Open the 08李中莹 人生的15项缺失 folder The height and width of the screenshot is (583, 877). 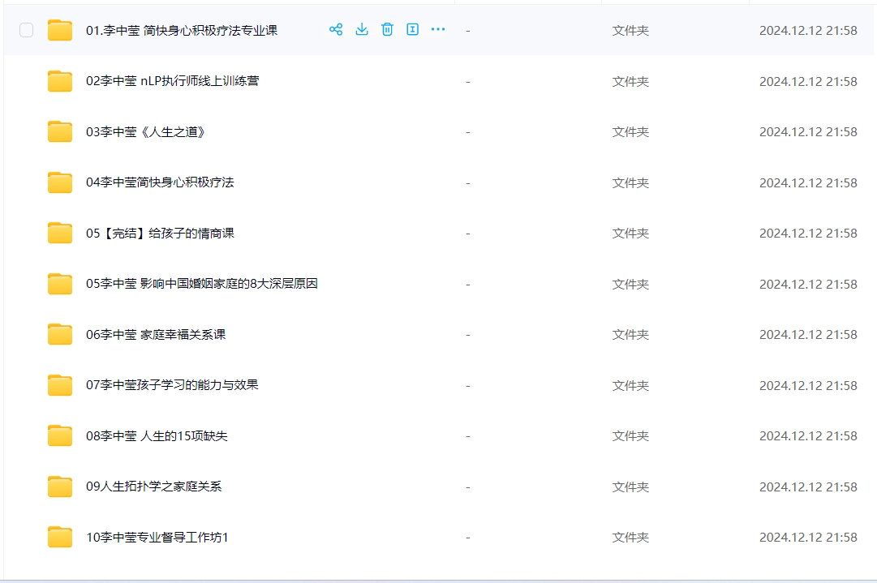tap(157, 435)
